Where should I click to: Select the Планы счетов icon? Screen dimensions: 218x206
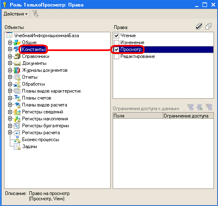[x=17, y=98]
